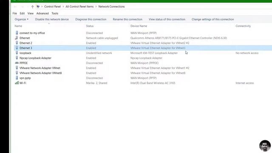Click the VMware Network Adapter VMnet icon
Screen dimensions: 272x153
tap(17, 68)
